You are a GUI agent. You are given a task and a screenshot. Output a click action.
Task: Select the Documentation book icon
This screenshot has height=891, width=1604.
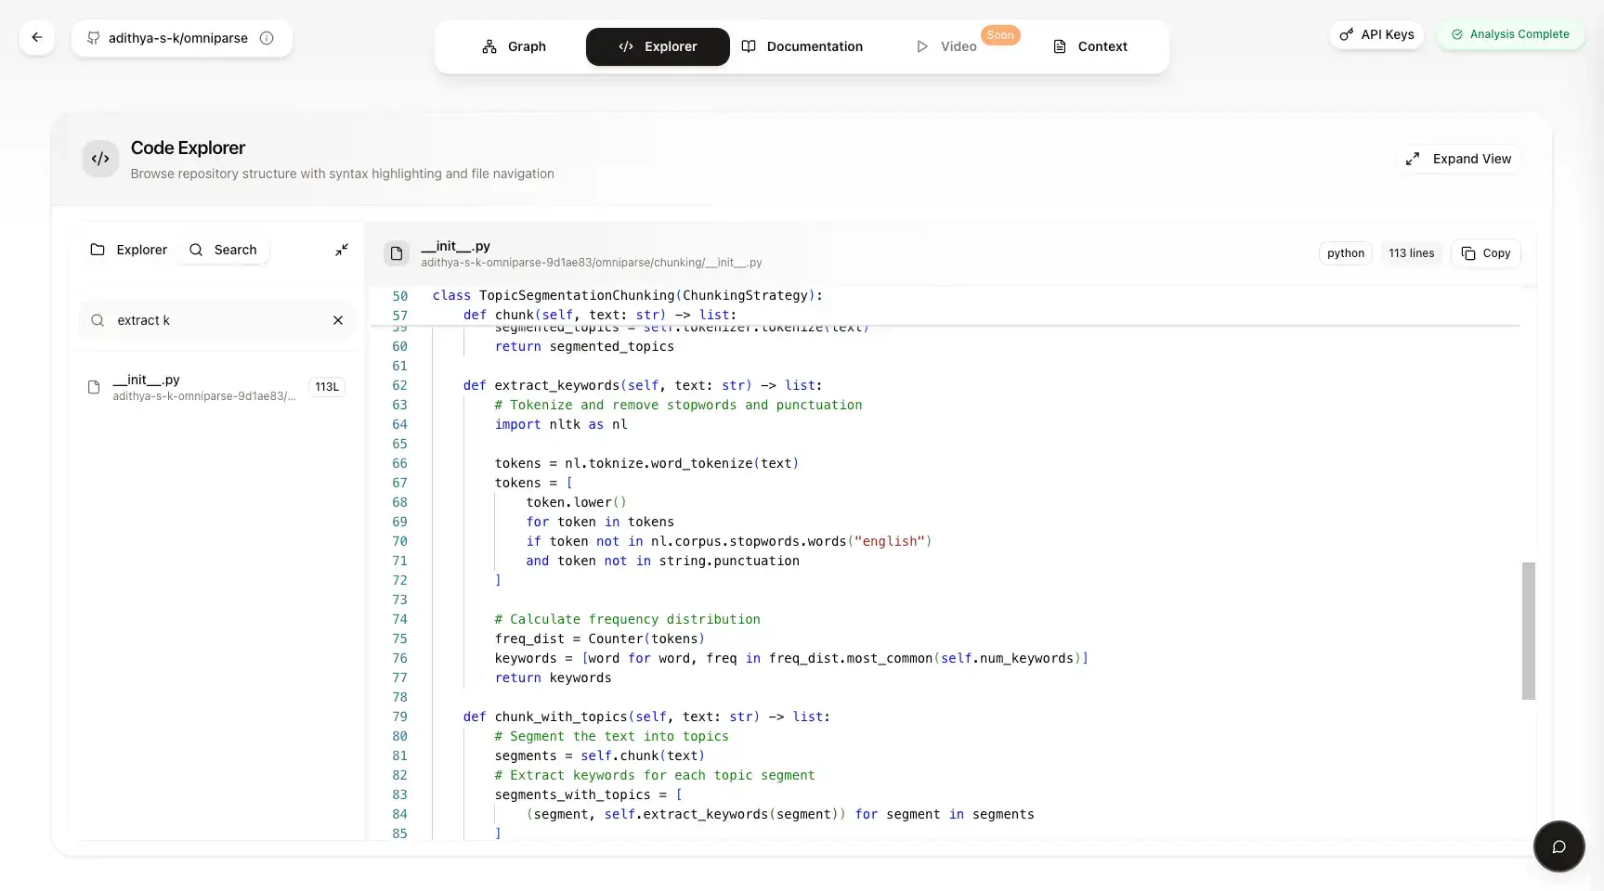(750, 46)
